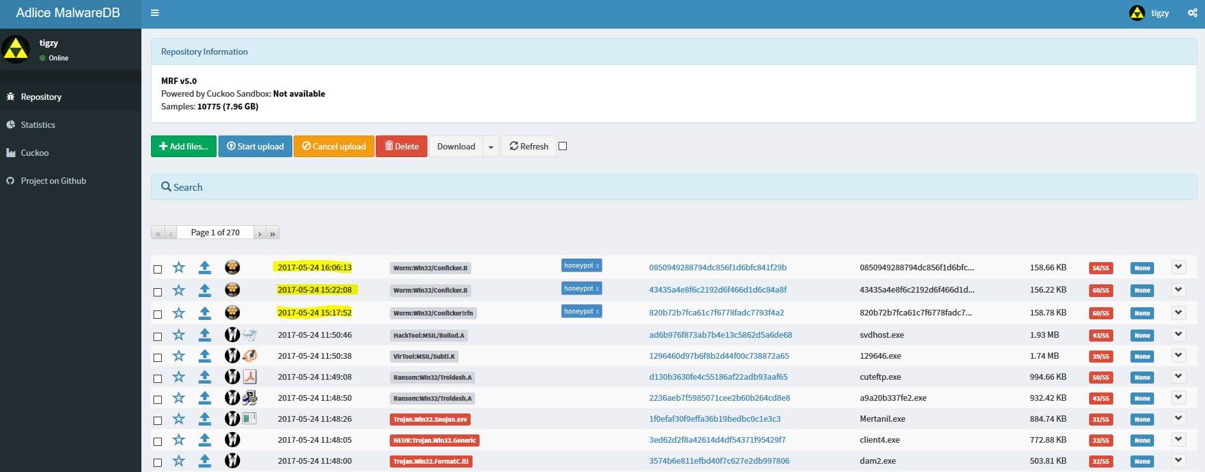Expand row chevron for 129646.exe sample
This screenshot has width=1205, height=472.
1178,356
